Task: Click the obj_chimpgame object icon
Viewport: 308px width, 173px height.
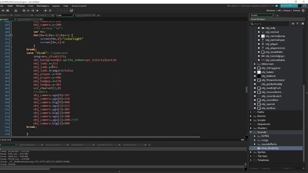Action: click(259, 68)
